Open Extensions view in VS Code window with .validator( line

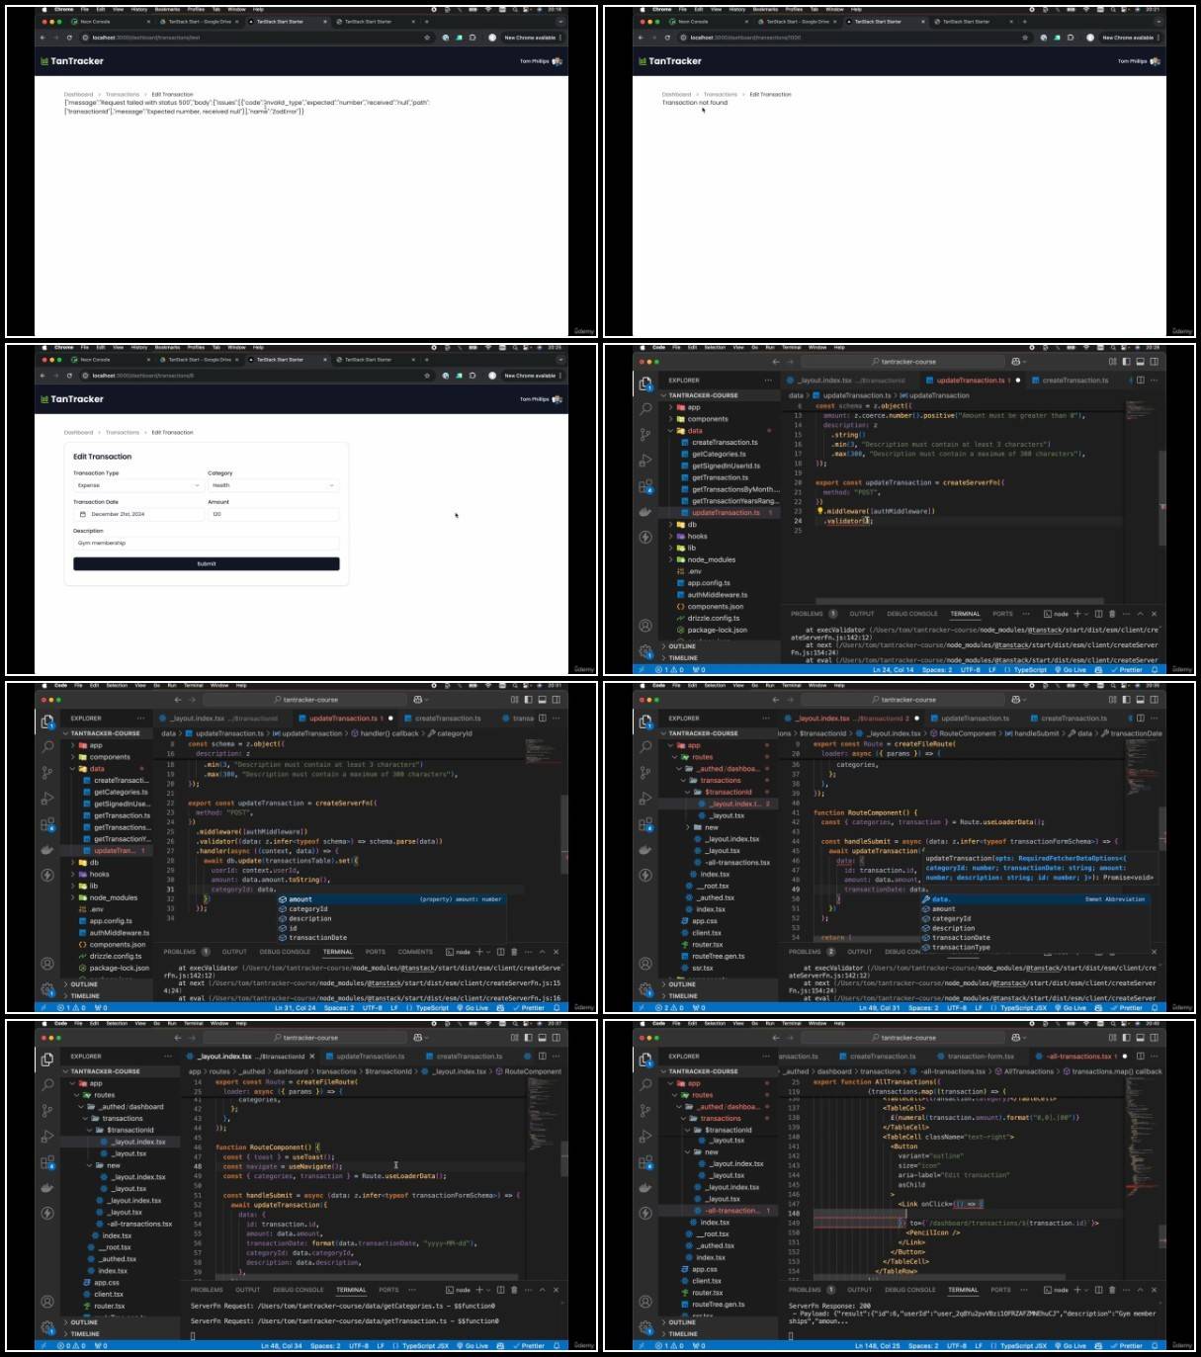pyautogui.click(x=645, y=486)
